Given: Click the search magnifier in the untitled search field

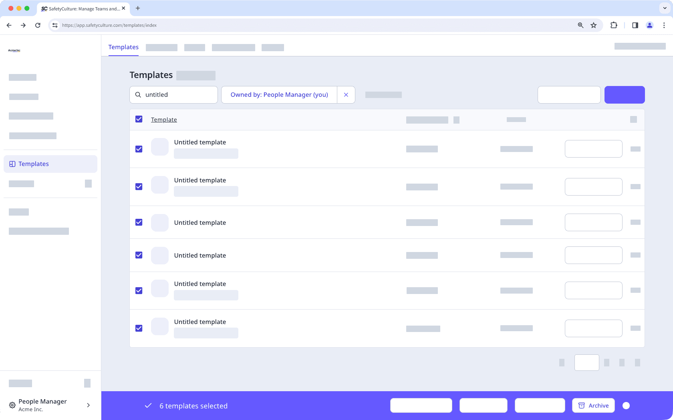Looking at the screenshot, I should (138, 94).
